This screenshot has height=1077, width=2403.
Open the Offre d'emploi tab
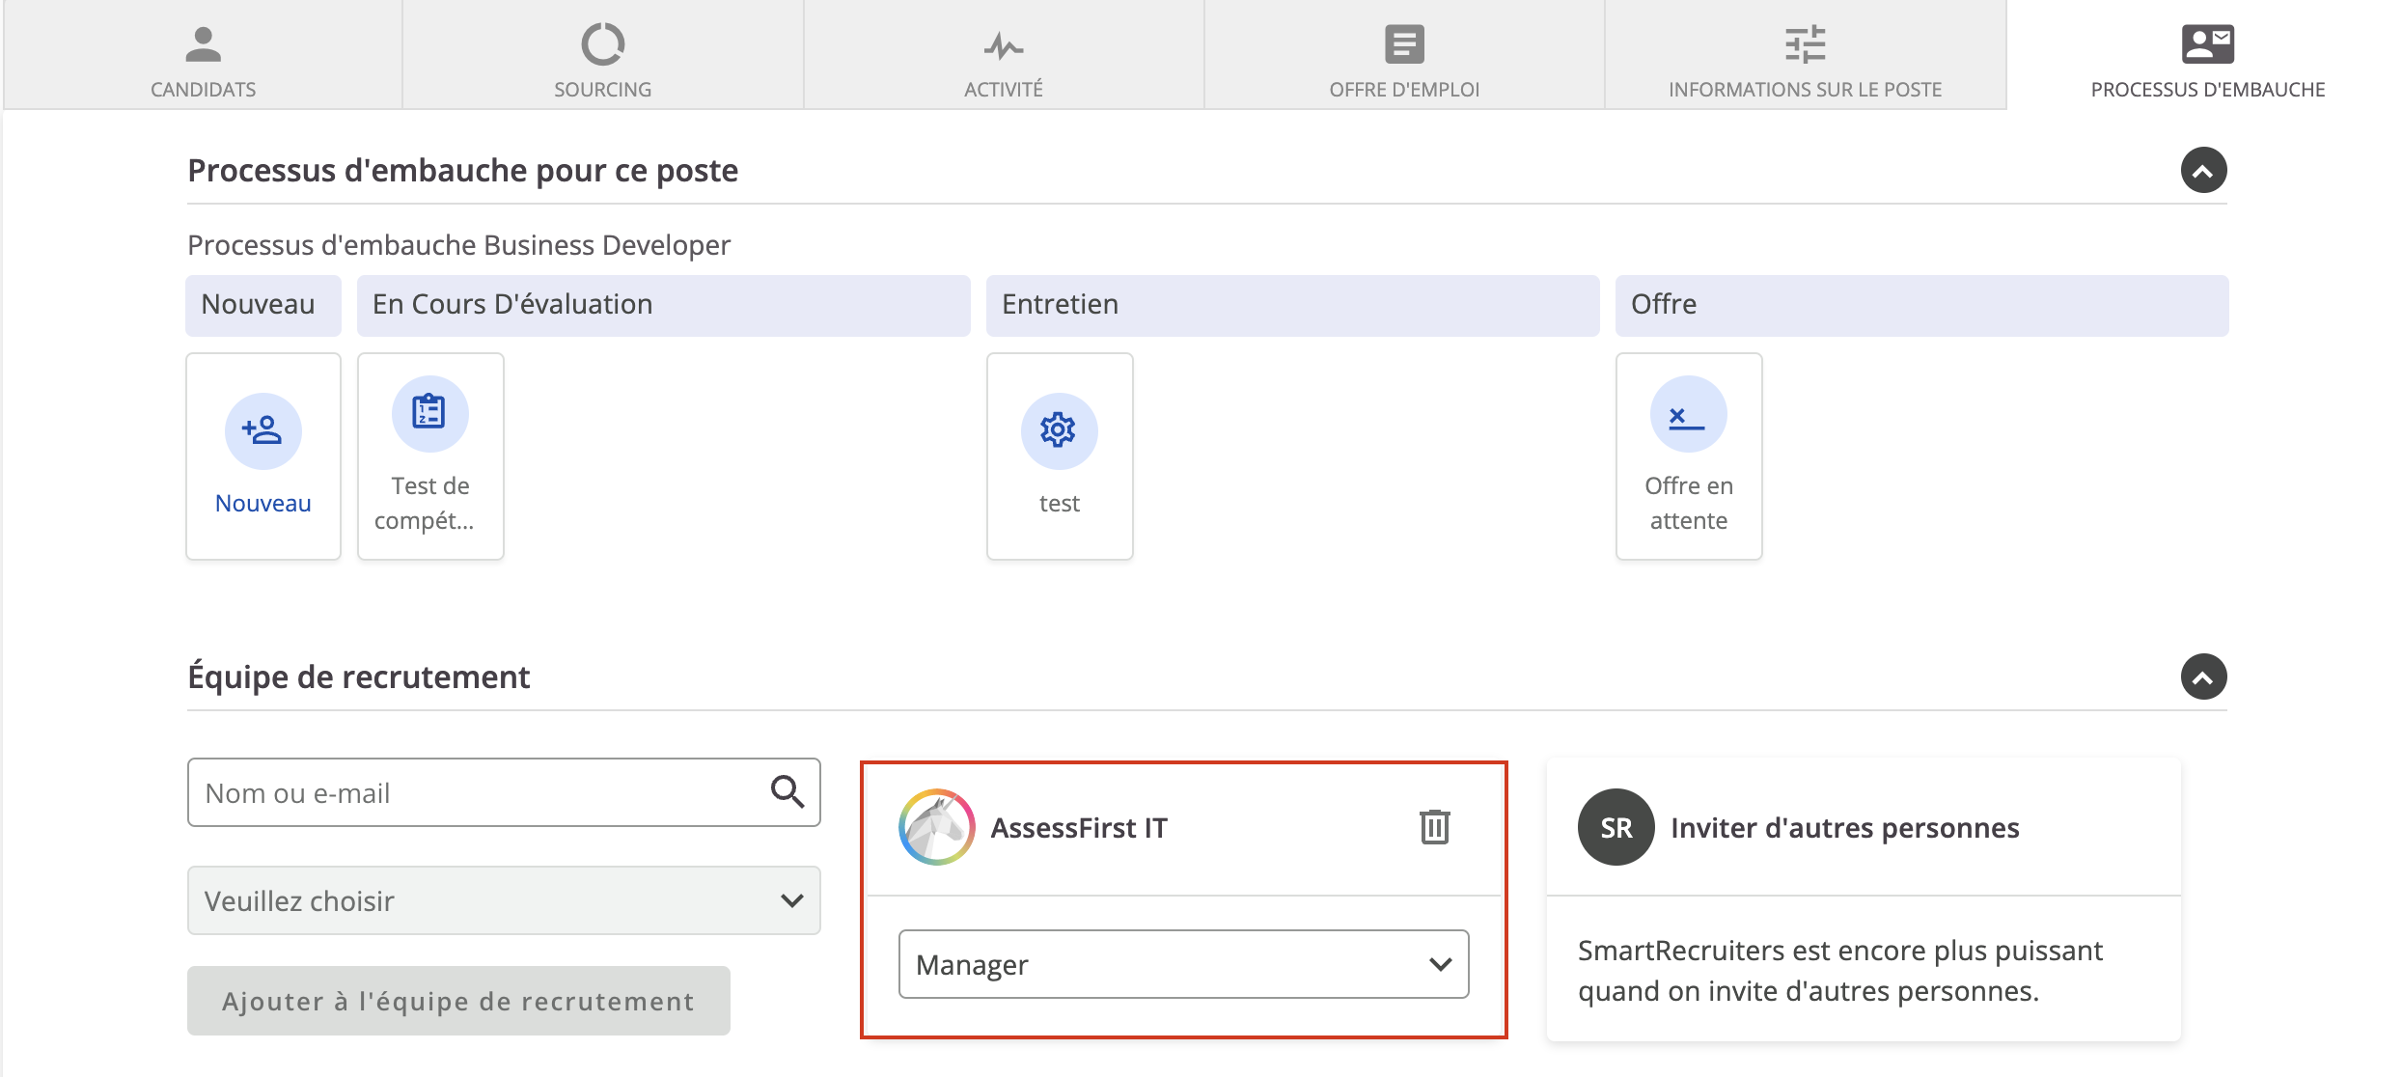click(x=1404, y=56)
